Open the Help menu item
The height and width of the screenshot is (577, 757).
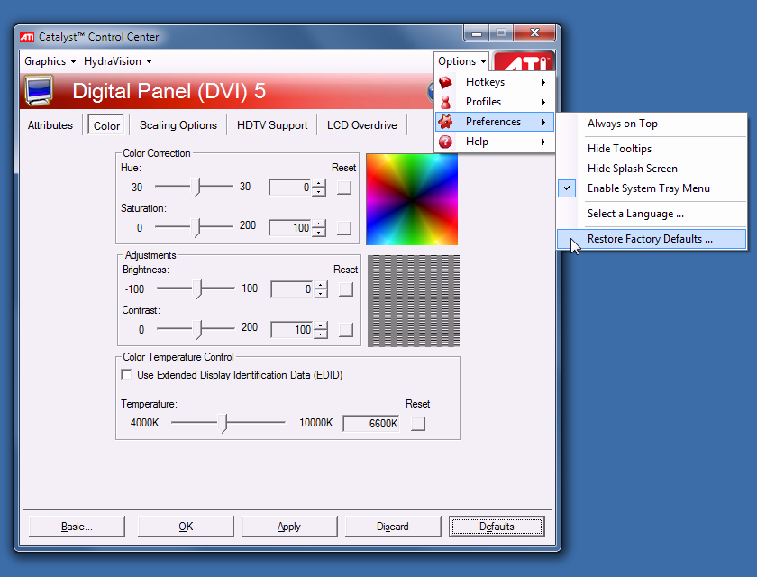[x=495, y=142]
